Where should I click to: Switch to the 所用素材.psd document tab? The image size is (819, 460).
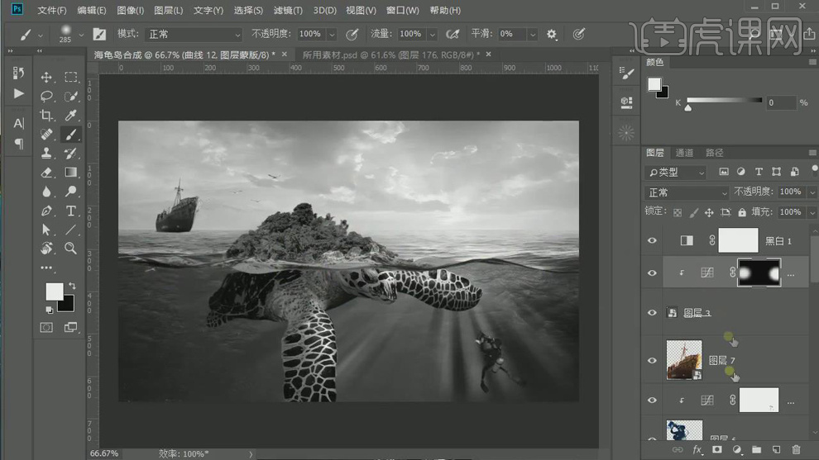387,55
